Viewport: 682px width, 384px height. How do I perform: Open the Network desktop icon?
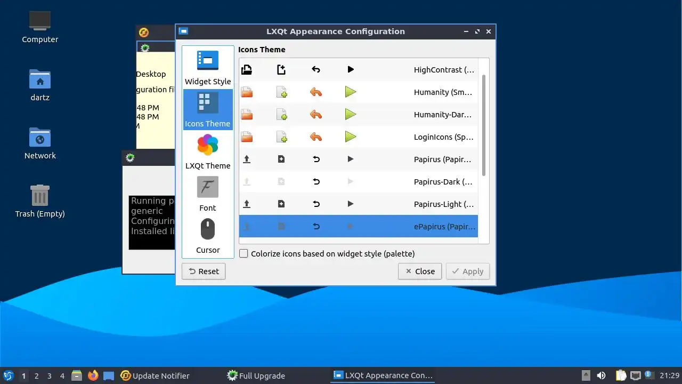[40, 144]
